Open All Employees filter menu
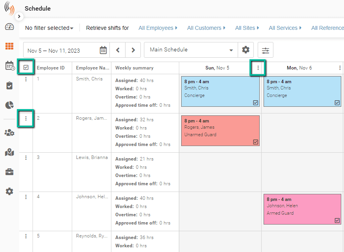Screen dimensions: 344x252 pos(158,27)
